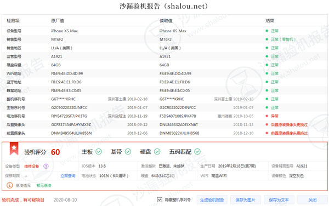This screenshot has width=329, height=206.
Task: Click the orange info icon beside 崩溃情况
Action: (10, 185)
